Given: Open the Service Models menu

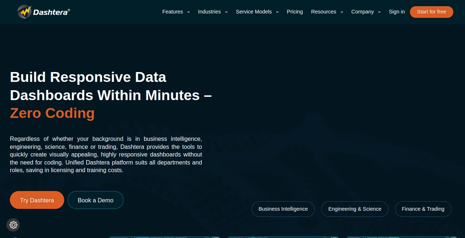Looking at the screenshot, I should tap(254, 12).
